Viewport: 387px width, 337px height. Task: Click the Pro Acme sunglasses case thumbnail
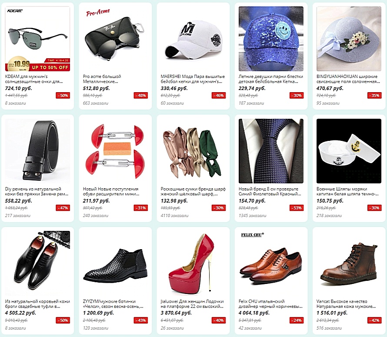pyautogui.click(x=115, y=39)
